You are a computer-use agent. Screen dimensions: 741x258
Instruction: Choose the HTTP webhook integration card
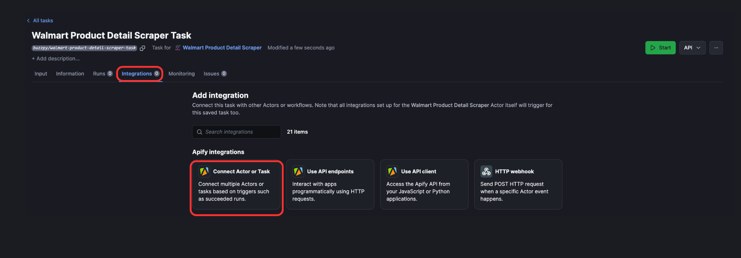518,185
